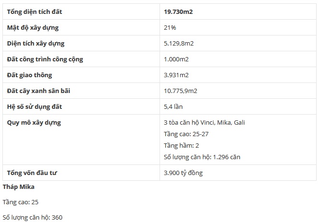Click the "Quy mô xây dựng" label
Image resolution: width=320 pixels, height=222 pixels.
point(34,122)
